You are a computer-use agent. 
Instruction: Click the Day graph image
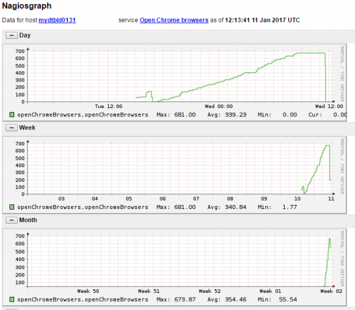[177, 77]
